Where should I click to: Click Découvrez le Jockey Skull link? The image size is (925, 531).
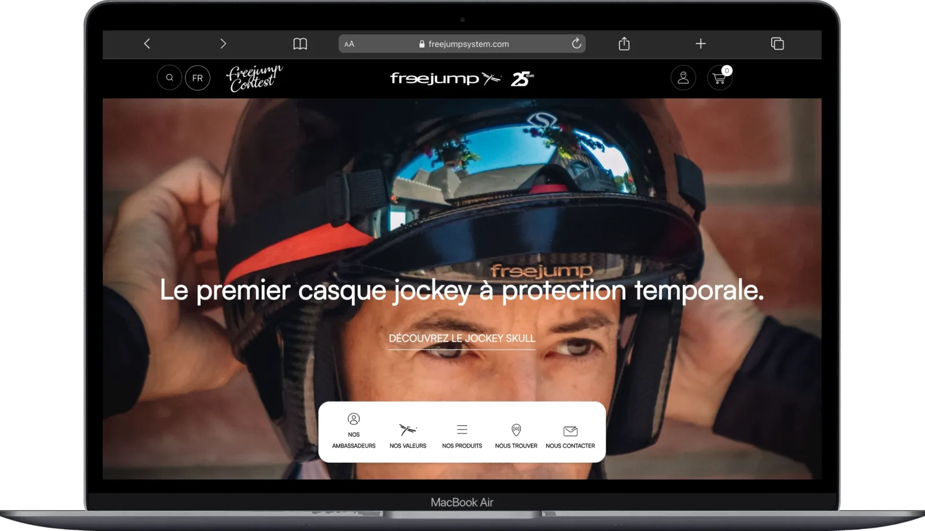(462, 339)
